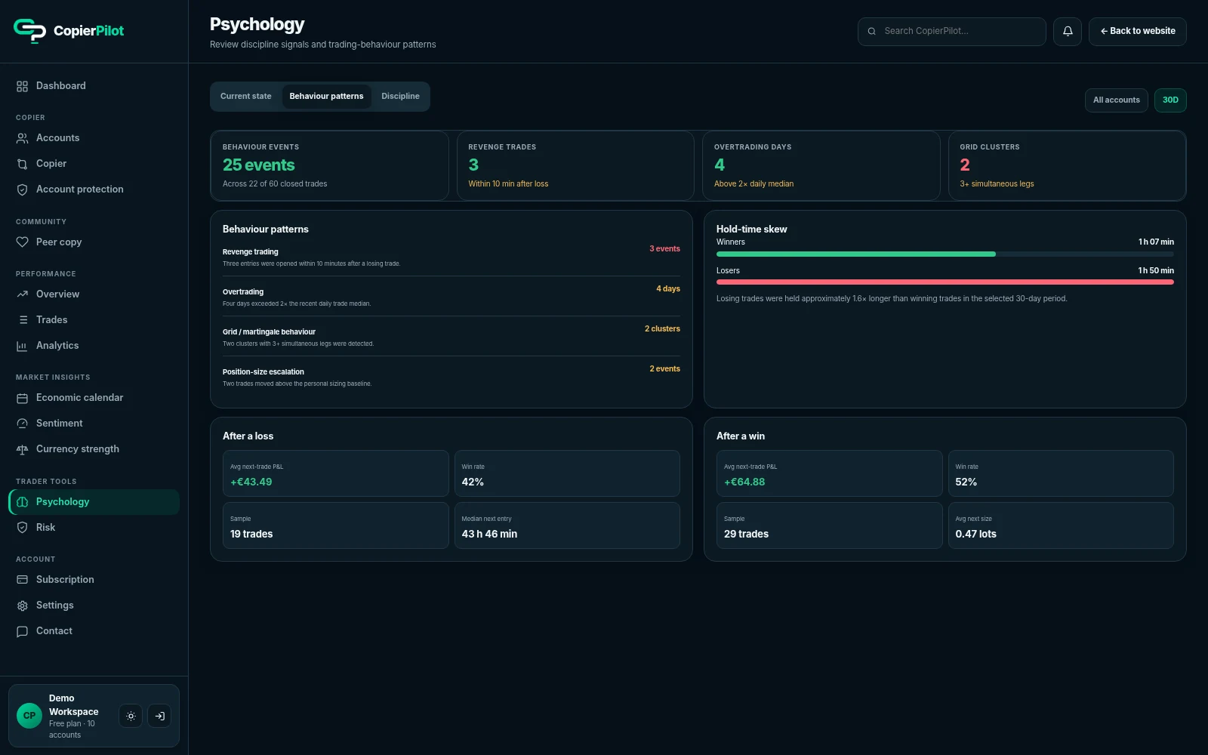Toggle light theme sun icon
1208x755 pixels.
(131, 716)
